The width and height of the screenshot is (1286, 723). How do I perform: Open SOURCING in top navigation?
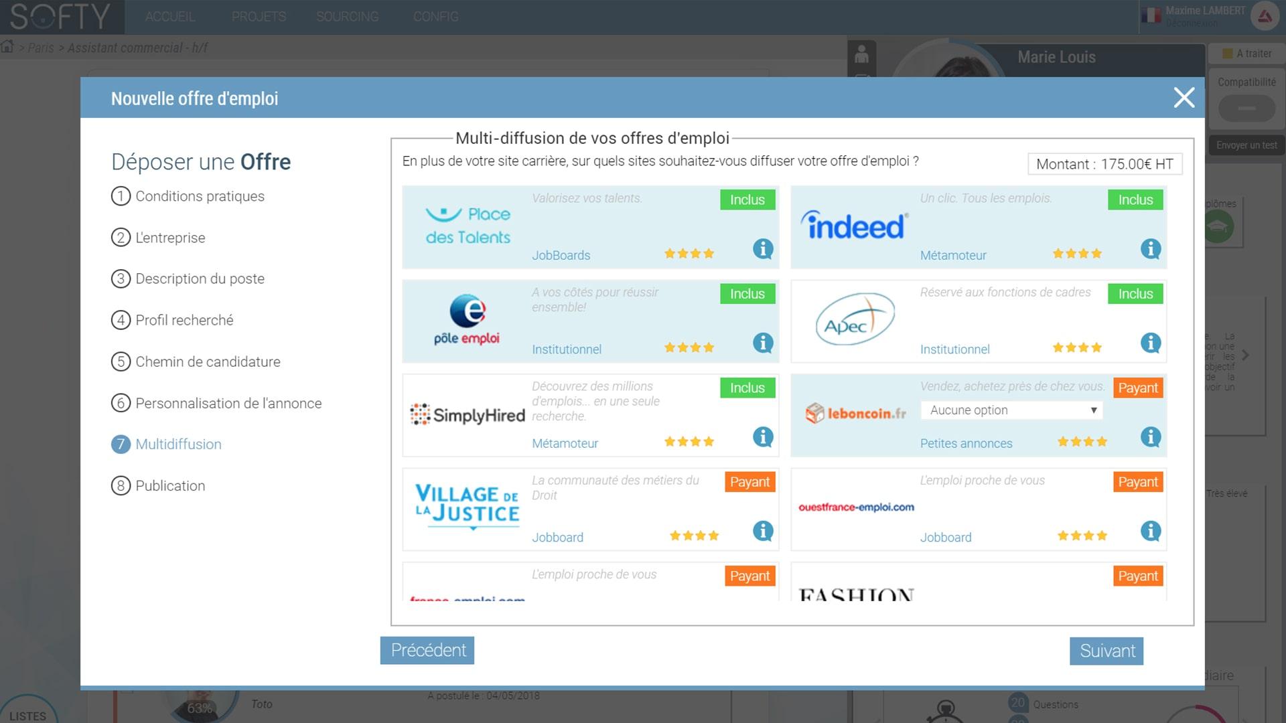(x=347, y=17)
